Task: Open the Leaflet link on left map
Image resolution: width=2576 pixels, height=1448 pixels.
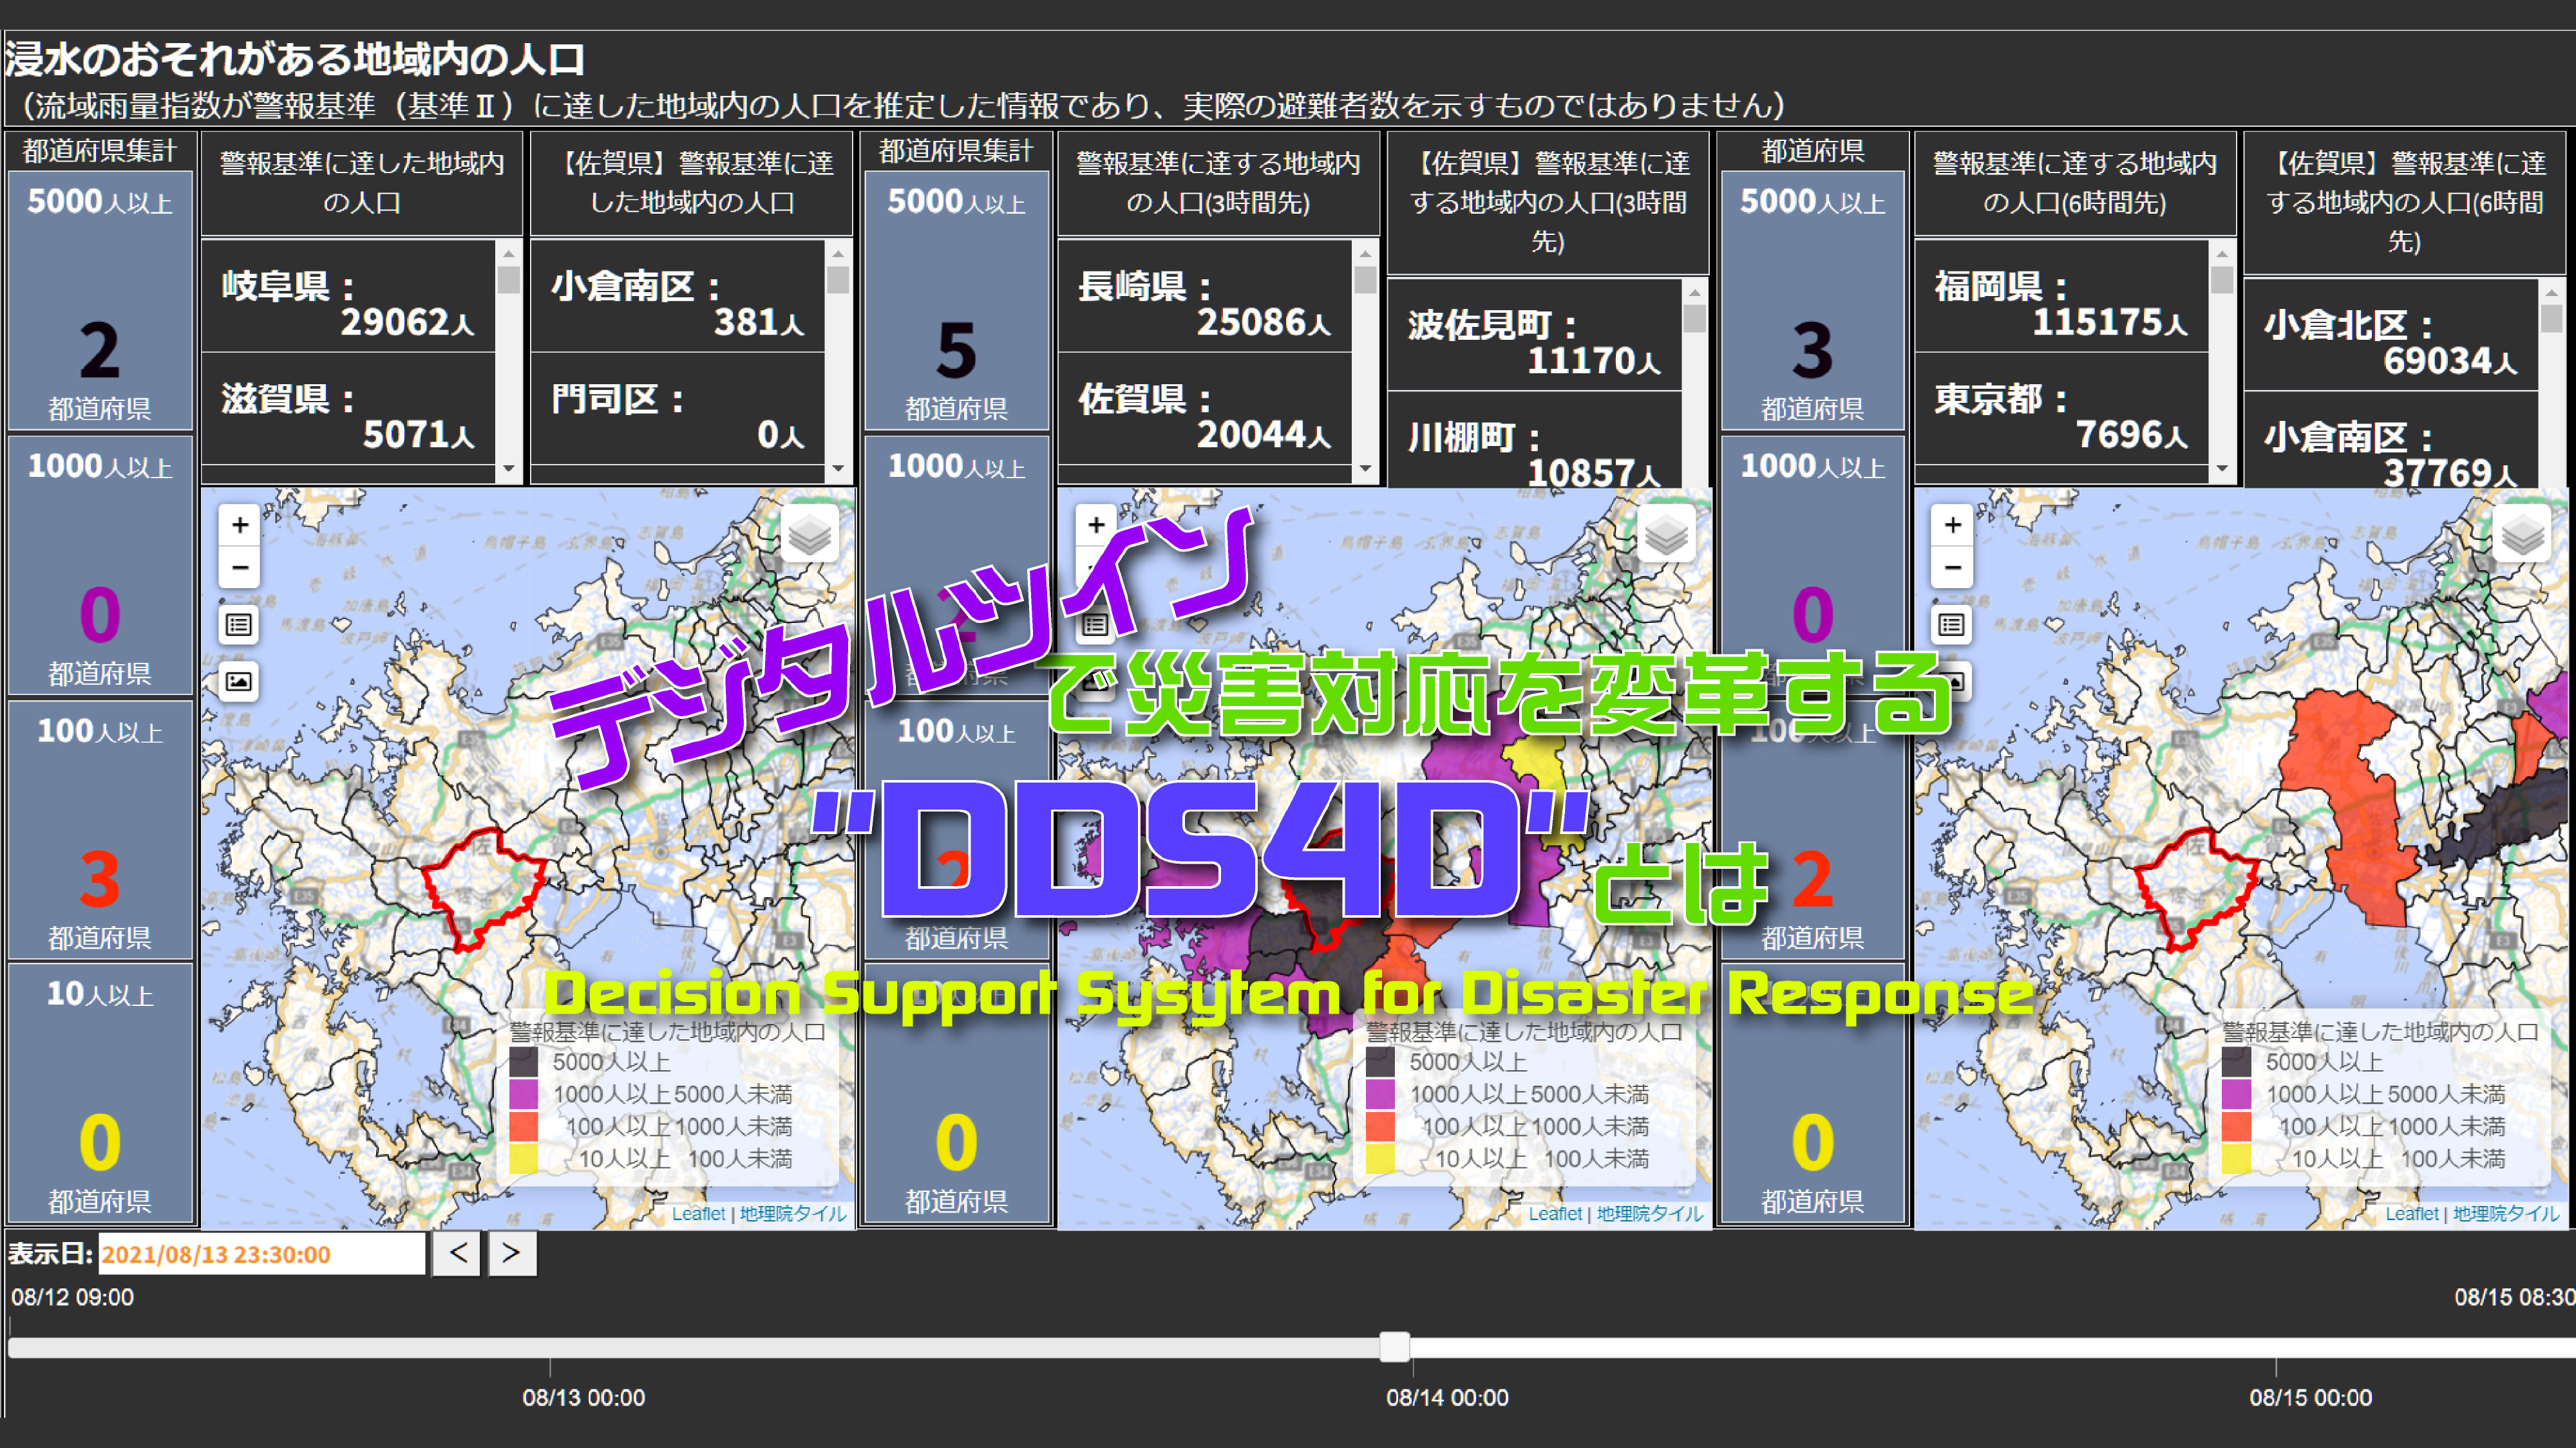Action: (698, 1213)
